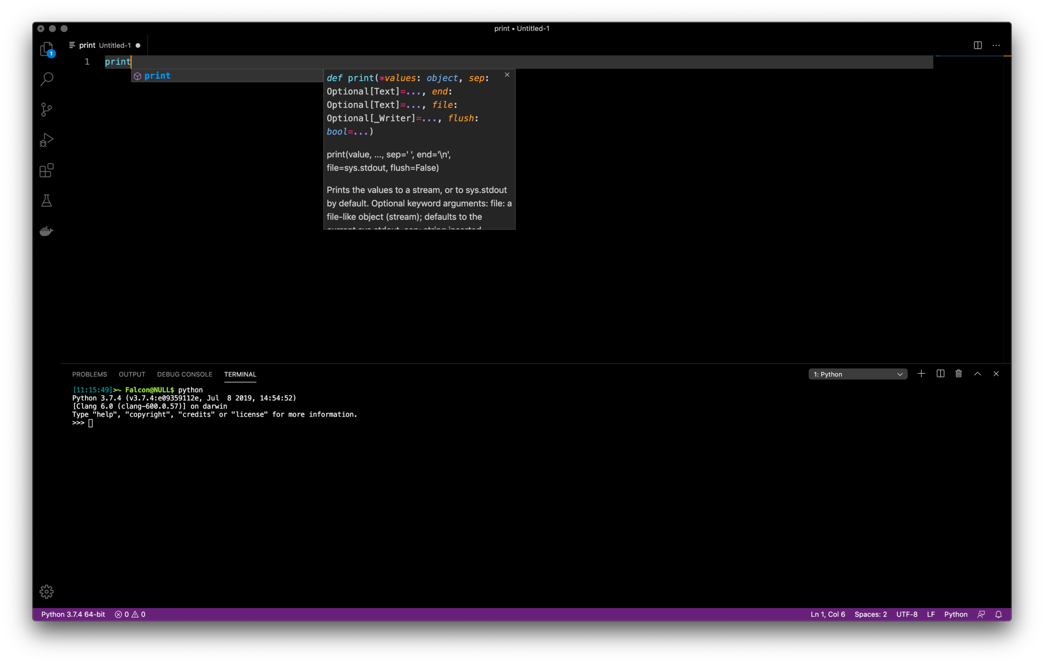Viewport: 1044px width, 664px height.
Task: Click Python 3.7.4 64-bit interpreter selector
Action: click(73, 614)
